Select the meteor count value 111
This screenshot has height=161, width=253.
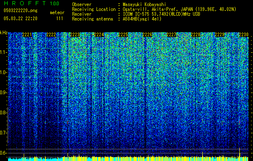(60, 19)
